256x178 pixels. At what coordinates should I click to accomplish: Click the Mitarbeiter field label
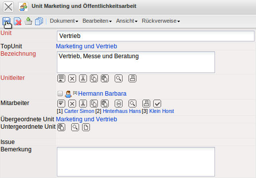click(15, 103)
